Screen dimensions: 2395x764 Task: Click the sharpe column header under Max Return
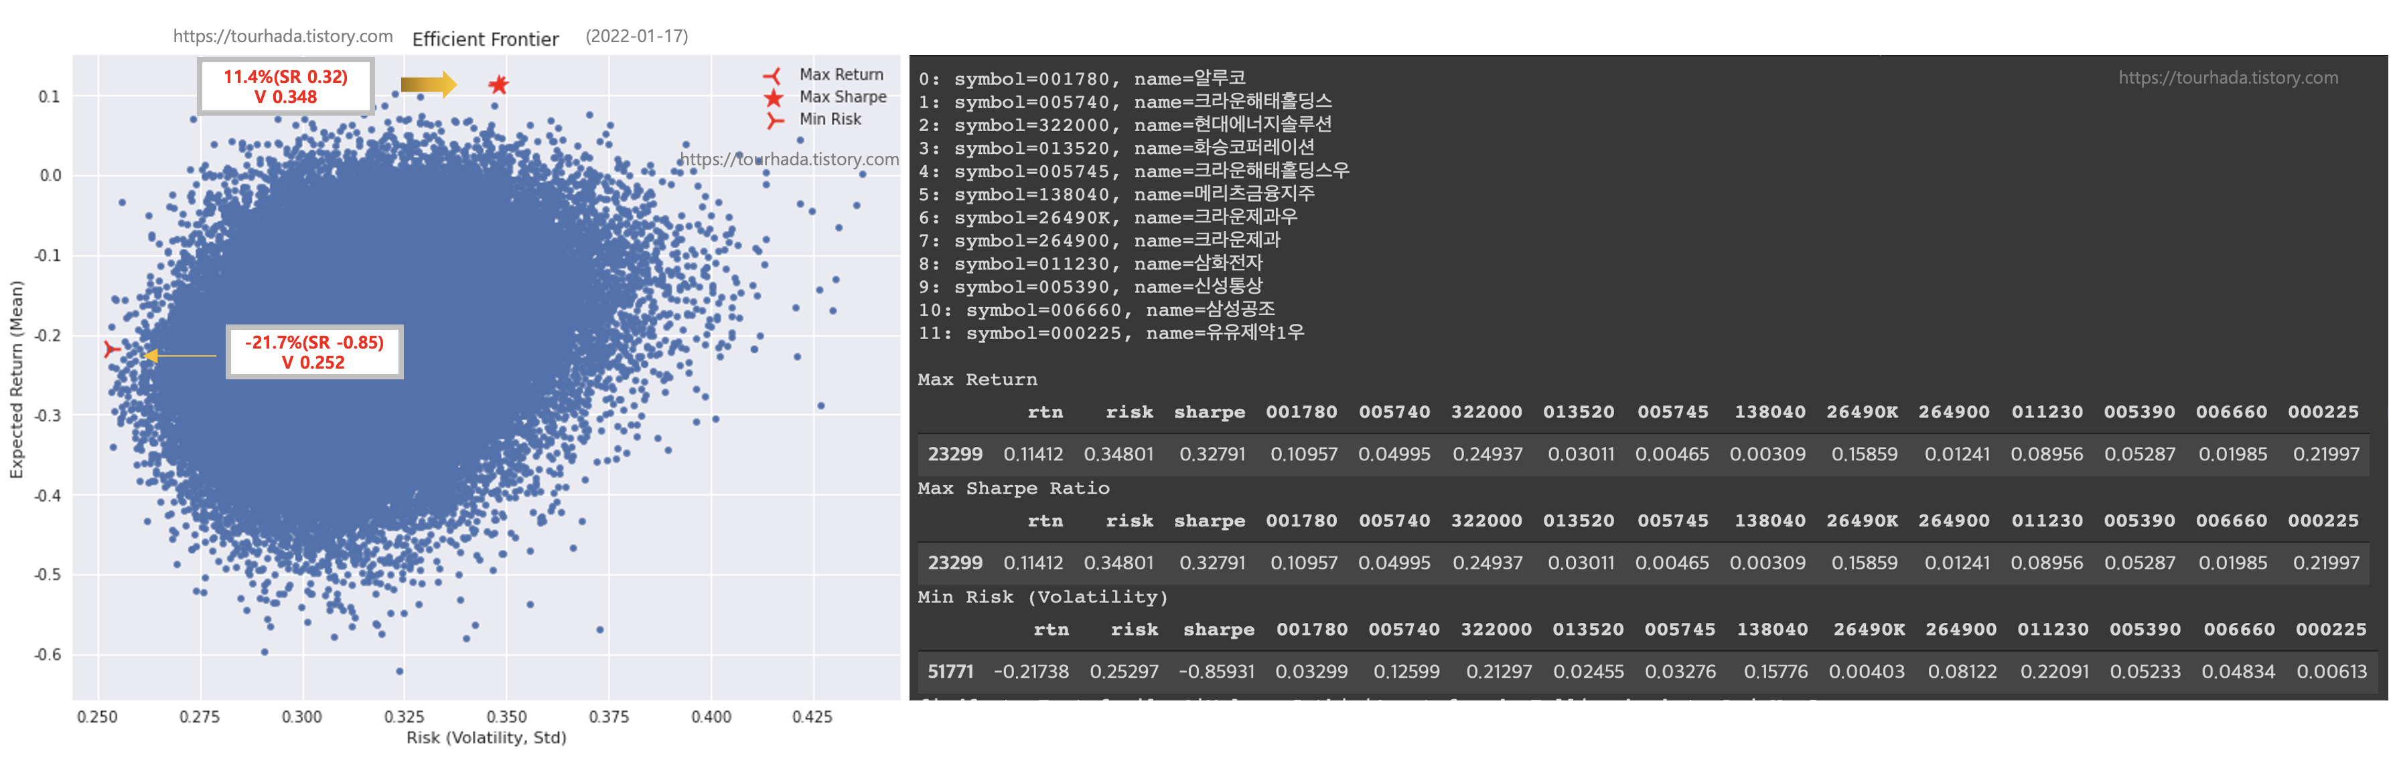coord(1209,412)
